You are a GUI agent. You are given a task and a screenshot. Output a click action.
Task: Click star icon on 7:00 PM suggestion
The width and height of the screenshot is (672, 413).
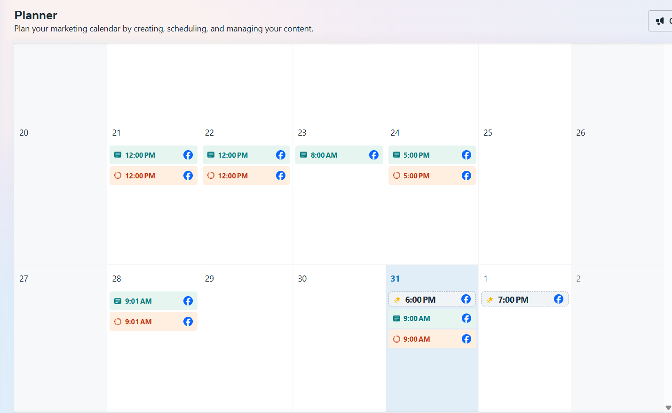pyautogui.click(x=490, y=300)
